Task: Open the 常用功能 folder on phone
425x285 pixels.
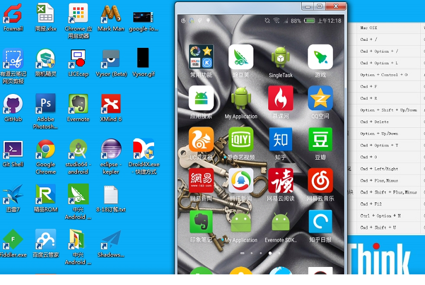Action: 201,57
